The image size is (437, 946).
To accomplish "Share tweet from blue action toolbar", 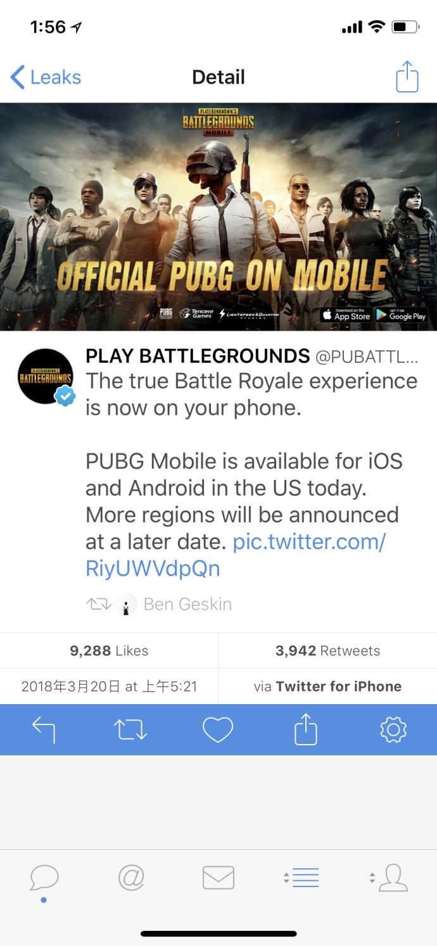I will 305,729.
